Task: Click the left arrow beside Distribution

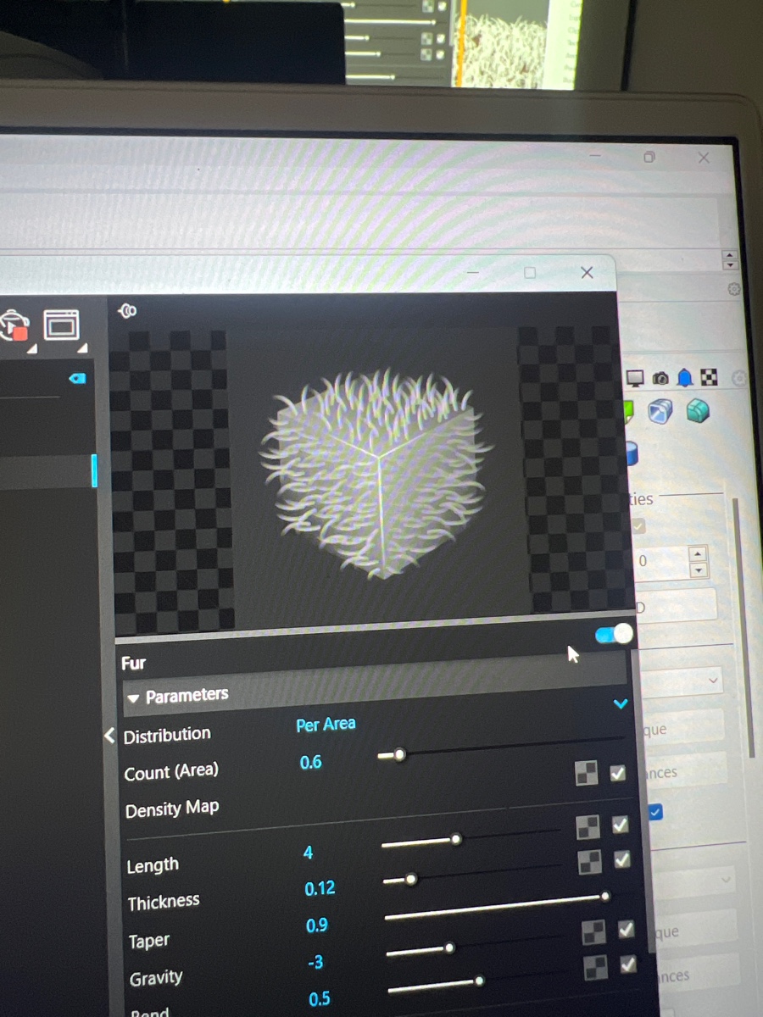Action: [x=109, y=735]
